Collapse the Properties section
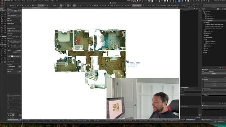226x127 pixels. (x=202, y=69)
